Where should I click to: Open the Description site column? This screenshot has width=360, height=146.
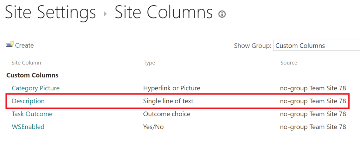[x=28, y=101]
